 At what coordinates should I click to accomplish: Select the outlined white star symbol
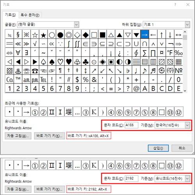pyautogui.click(x=35, y=35)
